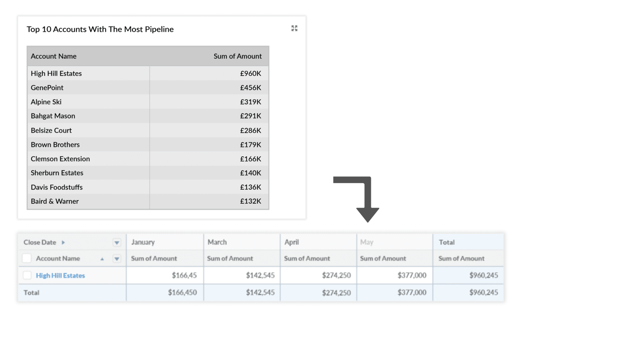Viewport: 631px width, 361px height.
Task: Click the £960K amount for High Hill Estates
Action: pyautogui.click(x=251, y=73)
